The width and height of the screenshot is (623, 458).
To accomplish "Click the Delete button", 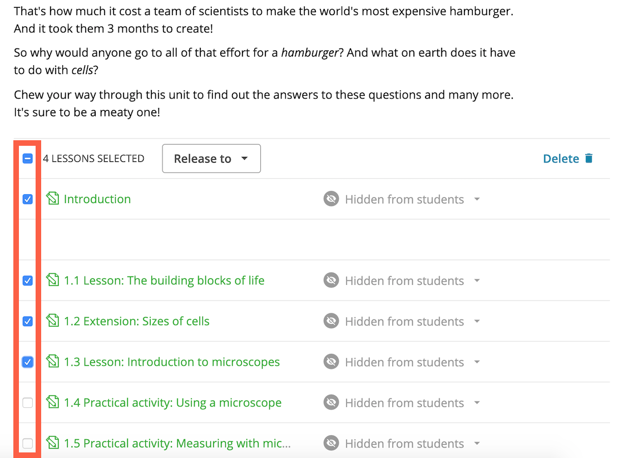I will pyautogui.click(x=568, y=159).
